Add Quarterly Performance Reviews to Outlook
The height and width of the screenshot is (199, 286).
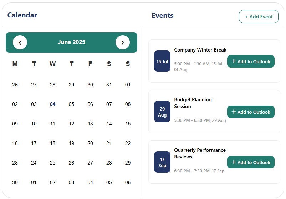(x=251, y=162)
